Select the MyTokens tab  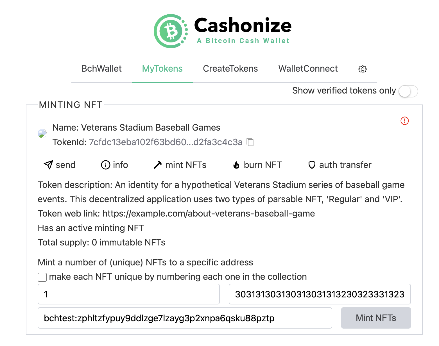pyautogui.click(x=162, y=69)
